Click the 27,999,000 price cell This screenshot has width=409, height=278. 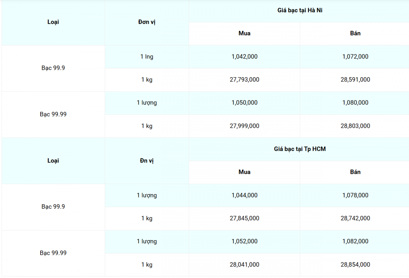[x=244, y=126]
